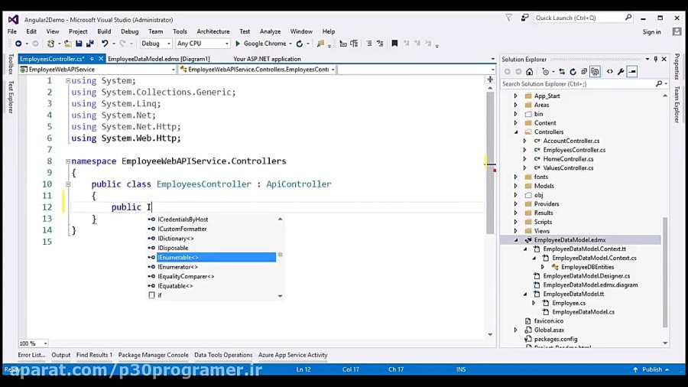This screenshot has height=387, width=688.
Task: Click the IntelliSense list scroll down arrow
Action: [280, 296]
